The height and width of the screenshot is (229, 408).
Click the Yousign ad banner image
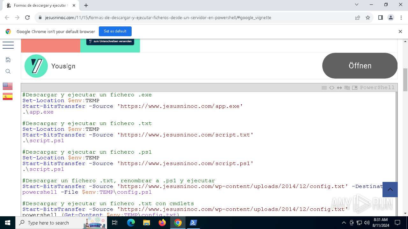pos(80,45)
